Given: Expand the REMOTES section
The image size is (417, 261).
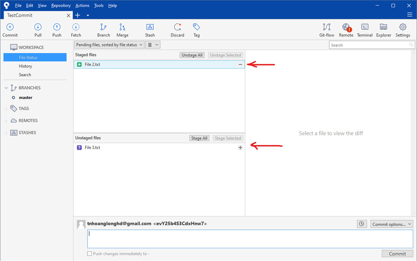Looking at the screenshot, I should click(6, 121).
